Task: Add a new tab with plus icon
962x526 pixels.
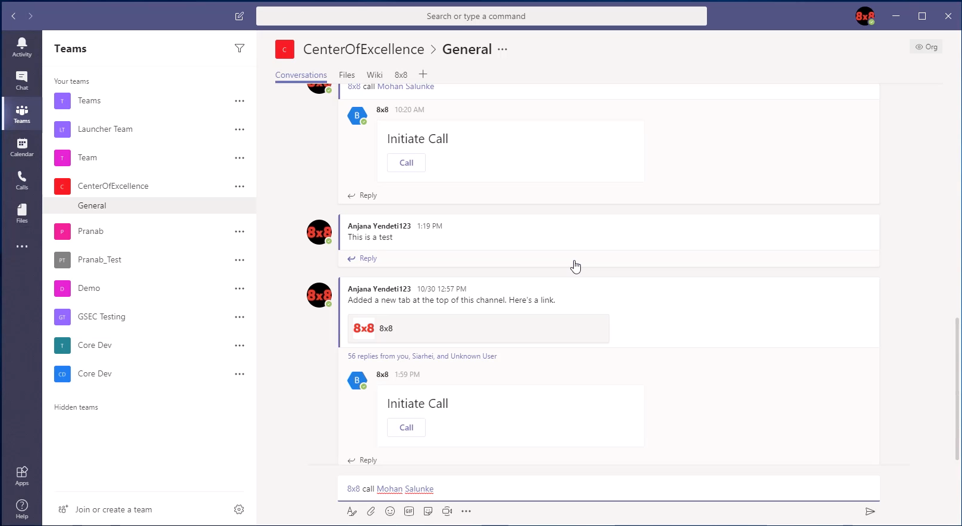Action: point(423,74)
